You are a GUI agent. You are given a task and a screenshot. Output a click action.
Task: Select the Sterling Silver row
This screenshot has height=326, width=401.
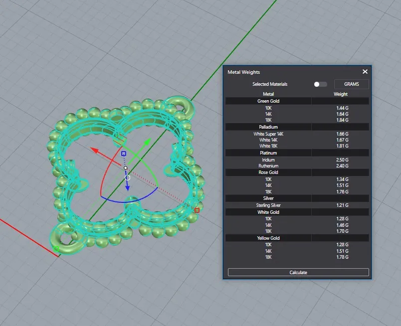(x=268, y=205)
